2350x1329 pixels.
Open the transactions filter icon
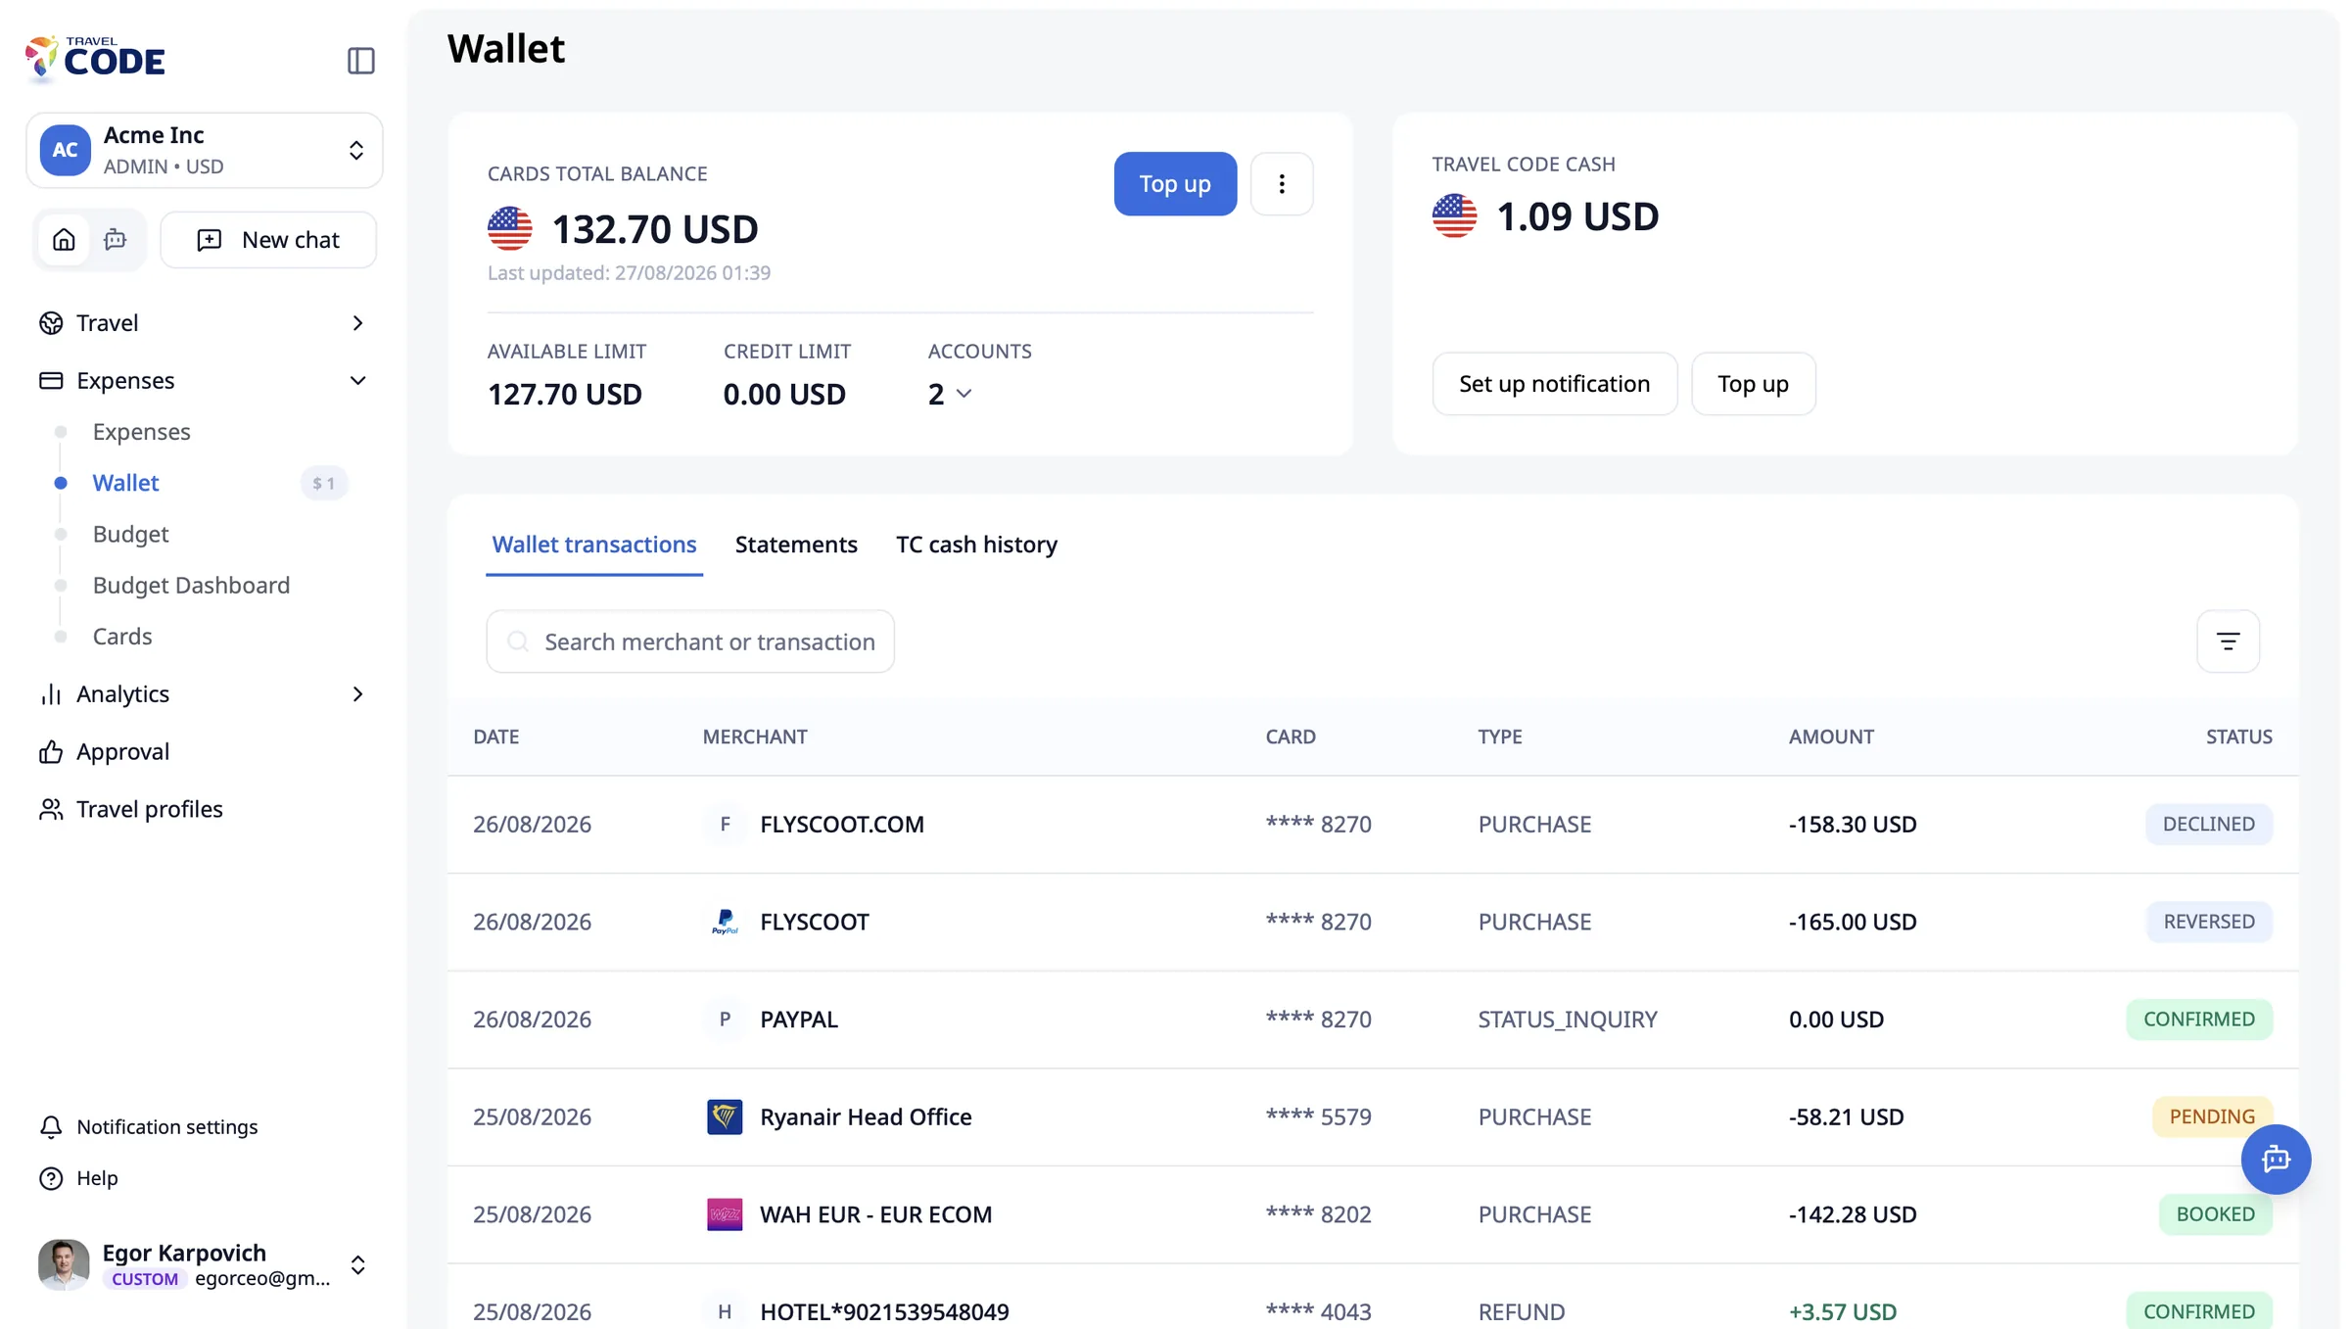(2228, 641)
